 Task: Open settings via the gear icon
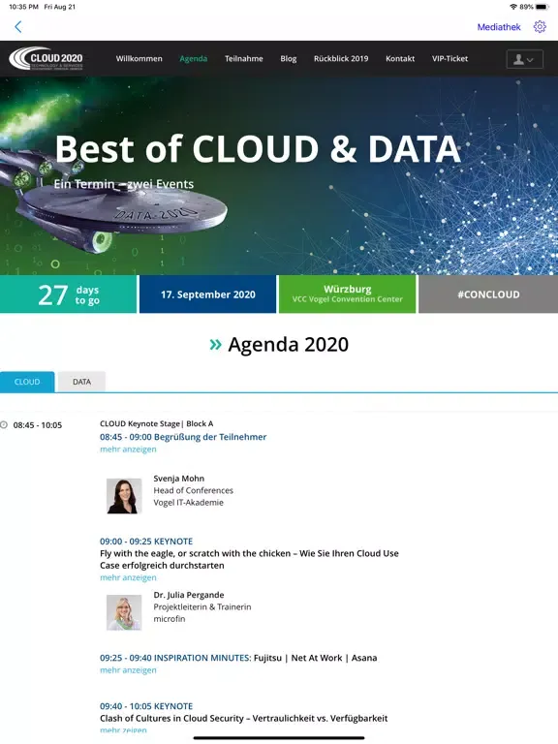tap(540, 26)
